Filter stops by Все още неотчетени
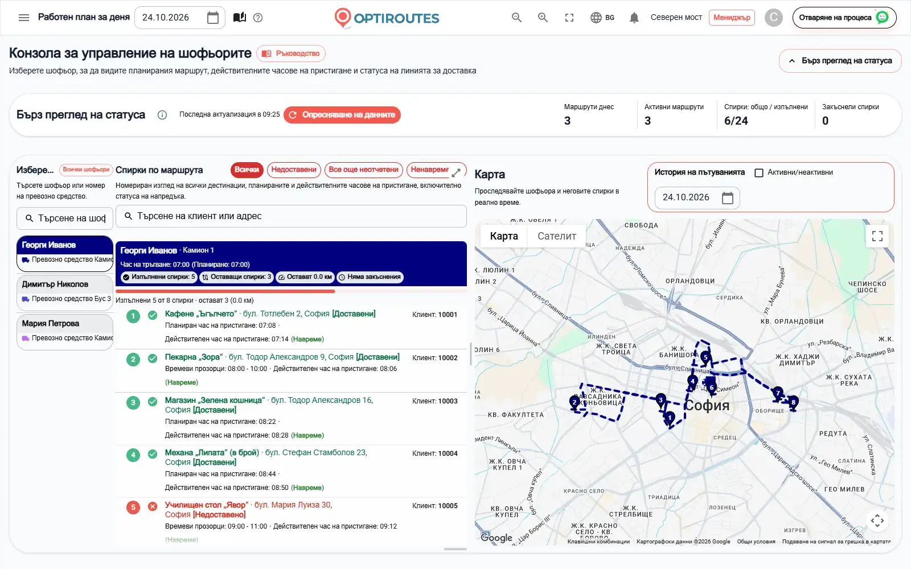 pos(364,170)
